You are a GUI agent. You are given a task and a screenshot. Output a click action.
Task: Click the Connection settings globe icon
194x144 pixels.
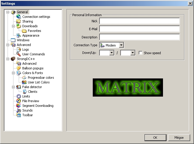click(x=19, y=17)
